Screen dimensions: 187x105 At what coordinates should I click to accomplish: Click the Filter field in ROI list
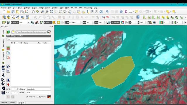click(29, 39)
